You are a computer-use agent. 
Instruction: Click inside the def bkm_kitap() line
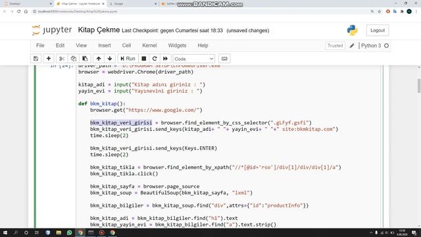click(x=102, y=104)
